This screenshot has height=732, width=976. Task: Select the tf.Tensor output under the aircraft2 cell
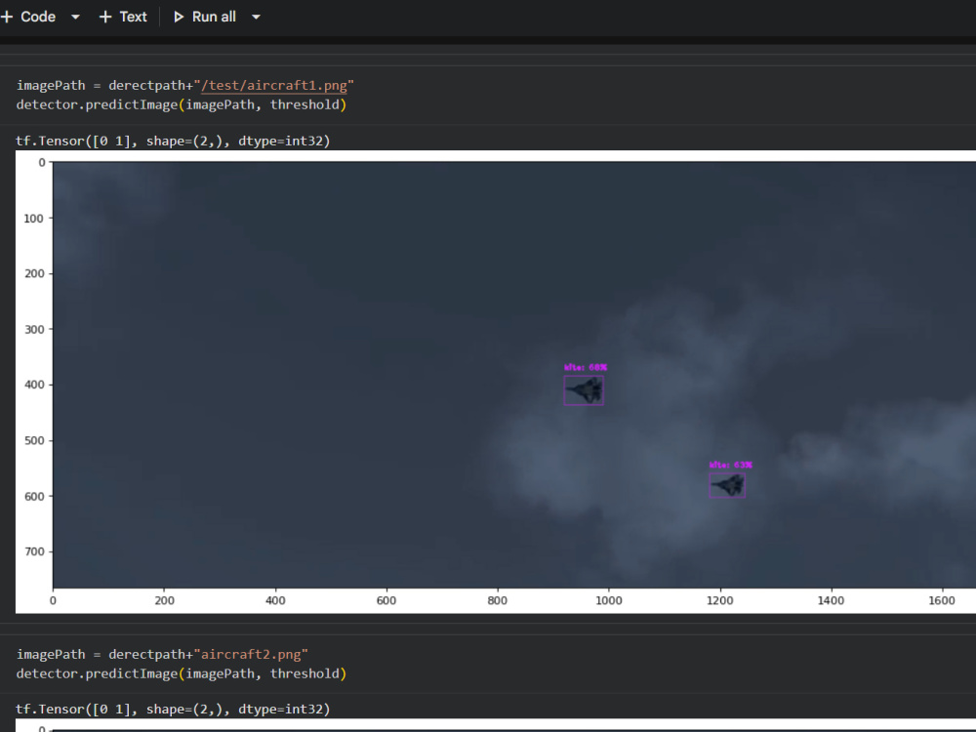[x=173, y=709]
